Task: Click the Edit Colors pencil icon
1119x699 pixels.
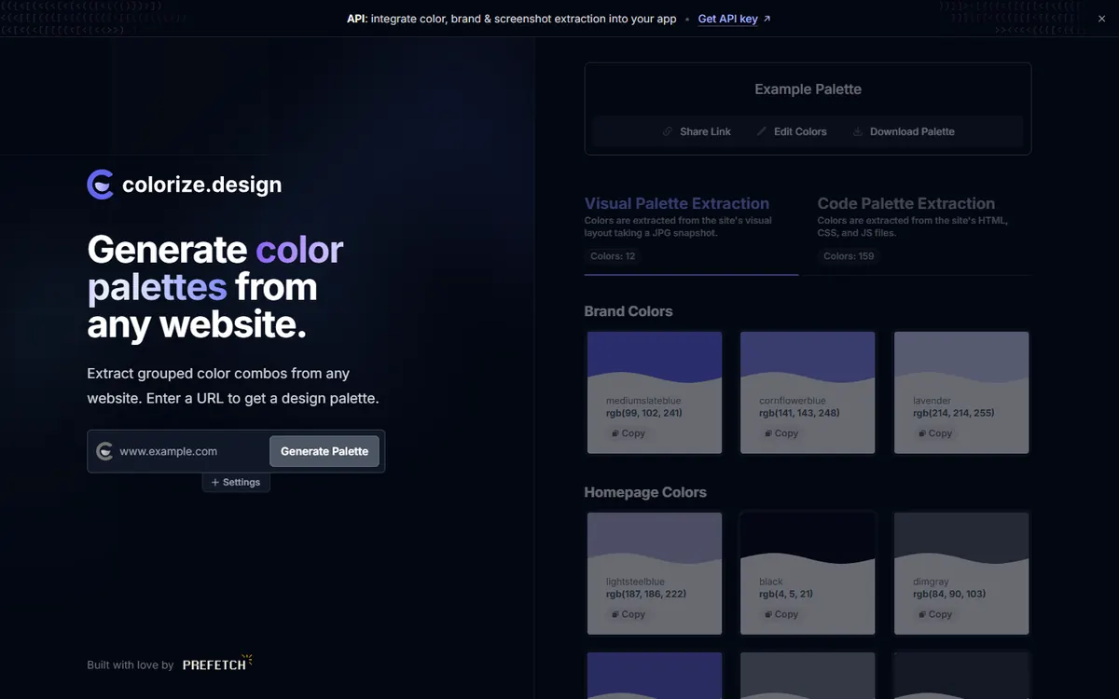Action: pyautogui.click(x=762, y=131)
